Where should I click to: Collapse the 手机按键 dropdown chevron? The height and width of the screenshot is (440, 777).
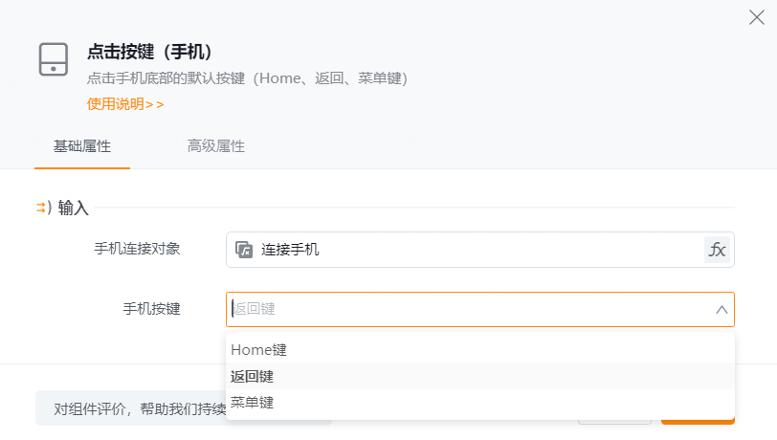[x=722, y=309]
